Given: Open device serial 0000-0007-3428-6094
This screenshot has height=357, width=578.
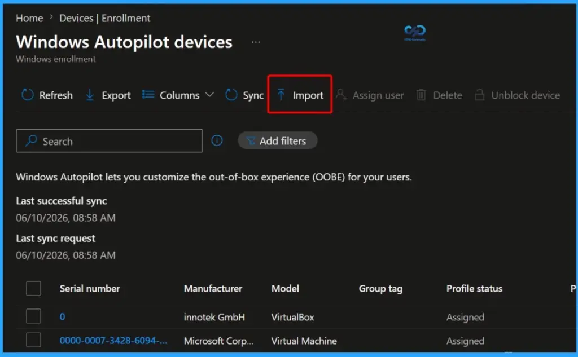Looking at the screenshot, I should (x=113, y=341).
